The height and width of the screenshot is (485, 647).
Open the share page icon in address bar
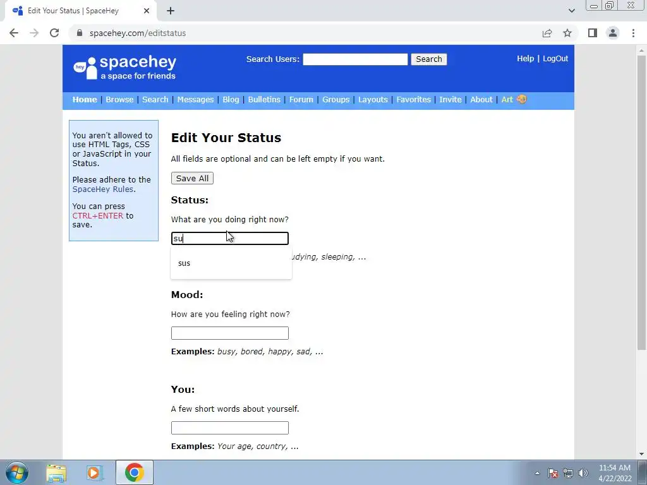[547, 33]
